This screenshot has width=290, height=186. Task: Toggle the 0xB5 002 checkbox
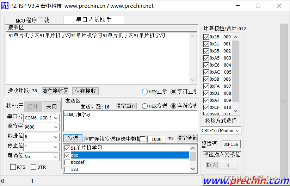206,51
